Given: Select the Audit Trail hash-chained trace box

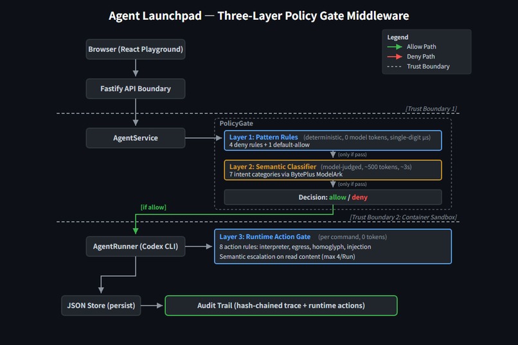Looking at the screenshot, I should pos(281,305).
